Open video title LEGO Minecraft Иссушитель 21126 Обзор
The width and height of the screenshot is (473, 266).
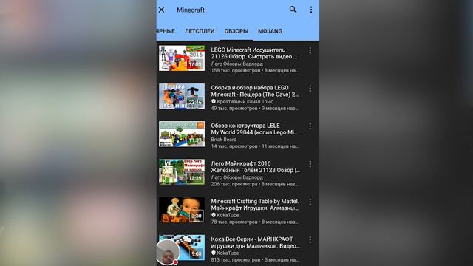(x=255, y=53)
